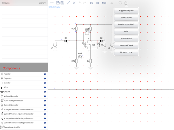Select the Inductor component
174x130 pixels.
pyautogui.click(x=24, y=83)
